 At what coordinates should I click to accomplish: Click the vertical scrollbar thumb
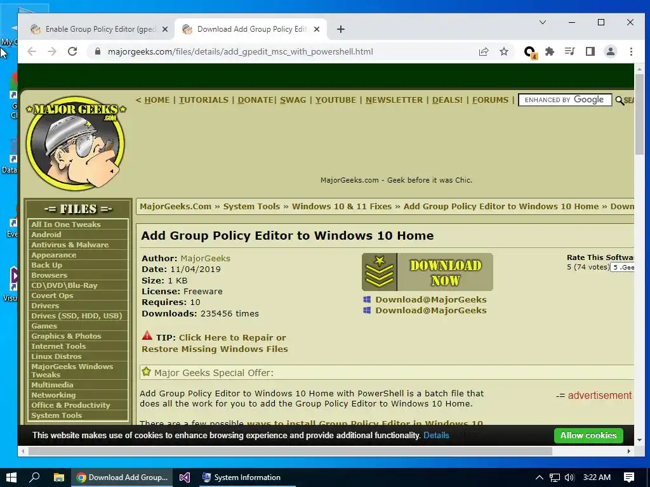pyautogui.click(x=639, y=115)
